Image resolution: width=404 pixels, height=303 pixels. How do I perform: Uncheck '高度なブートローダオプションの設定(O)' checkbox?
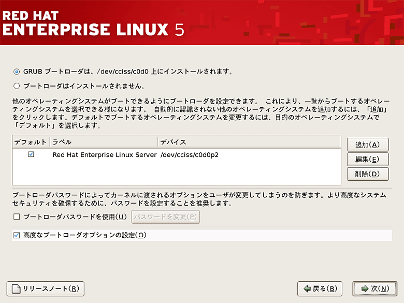tap(17, 235)
